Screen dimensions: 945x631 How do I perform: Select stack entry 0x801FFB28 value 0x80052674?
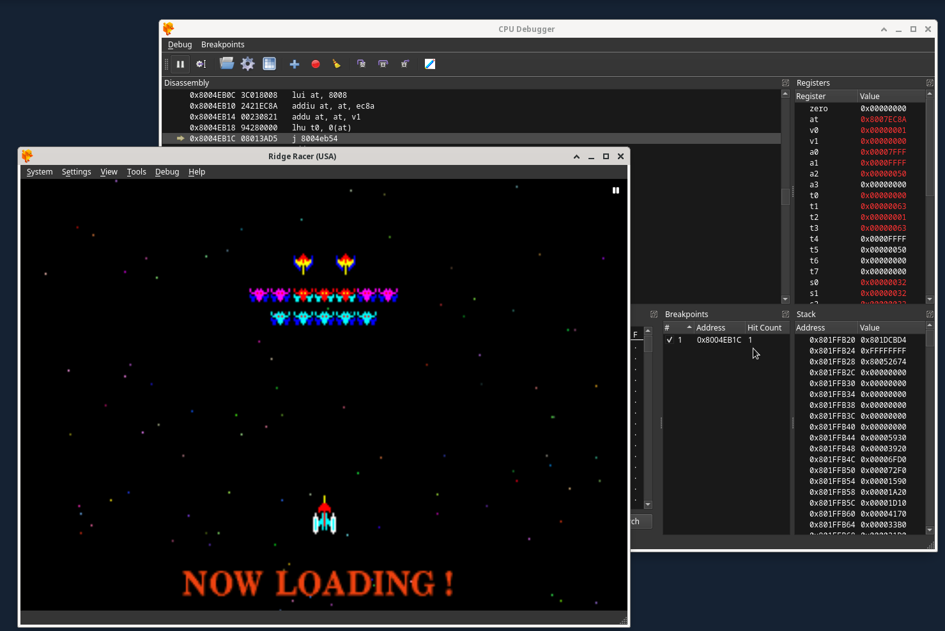click(x=883, y=362)
